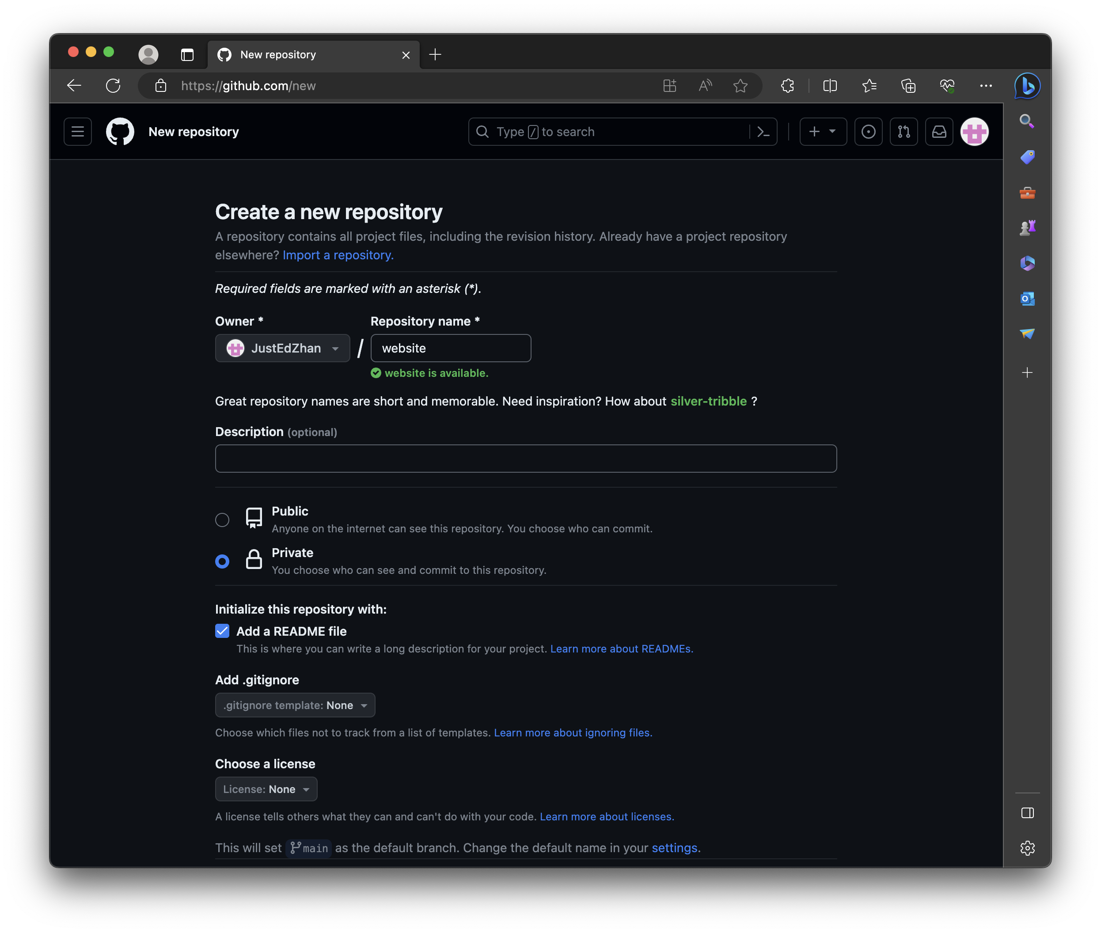Click the GitHub Octocat logo

coord(120,132)
